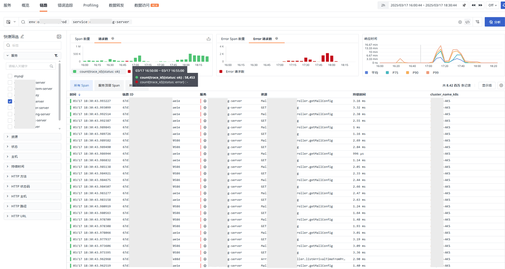Expand the 主机 filter section
This screenshot has height=269, width=505.
(32, 157)
